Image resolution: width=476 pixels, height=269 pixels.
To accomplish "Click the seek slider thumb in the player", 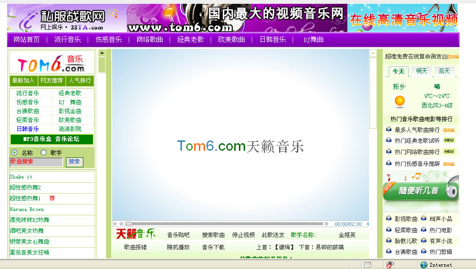I will pos(129,224).
